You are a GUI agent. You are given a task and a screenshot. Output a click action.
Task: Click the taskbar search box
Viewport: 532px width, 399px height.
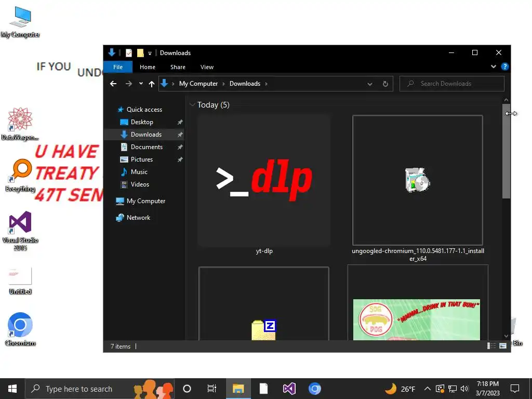(x=100, y=389)
